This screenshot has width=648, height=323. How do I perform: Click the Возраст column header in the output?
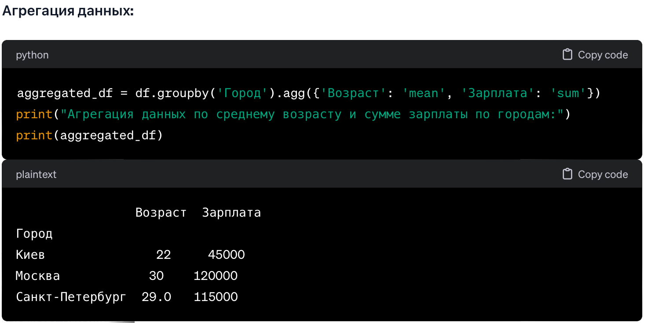[161, 213]
